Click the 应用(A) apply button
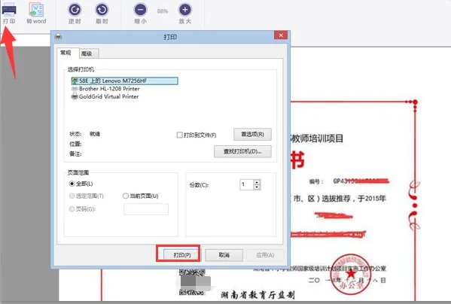 pyautogui.click(x=265, y=255)
